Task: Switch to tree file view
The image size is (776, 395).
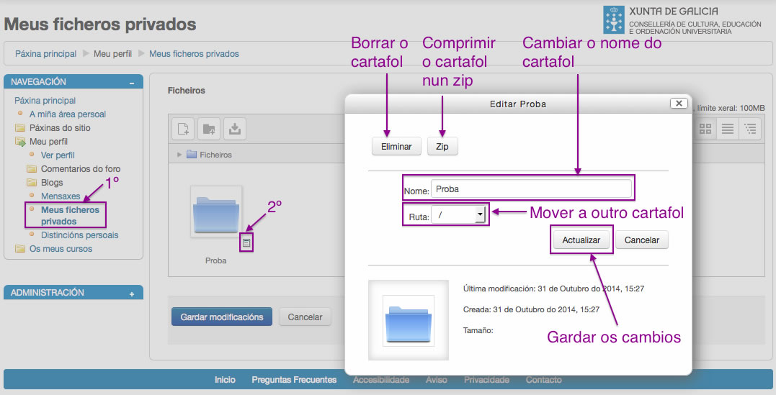Action: [750, 129]
